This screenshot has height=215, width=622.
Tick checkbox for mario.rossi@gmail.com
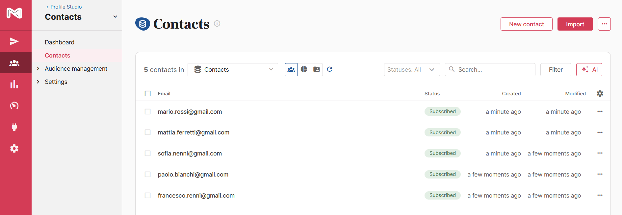pos(148,112)
